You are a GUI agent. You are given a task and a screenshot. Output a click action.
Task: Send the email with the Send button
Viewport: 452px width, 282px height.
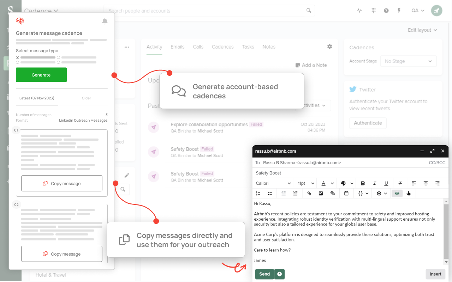pyautogui.click(x=264, y=274)
